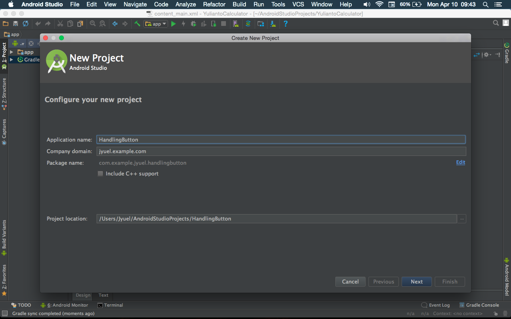Start debugging with the bug icon
Screen dimensions: 511x319
(x=193, y=24)
